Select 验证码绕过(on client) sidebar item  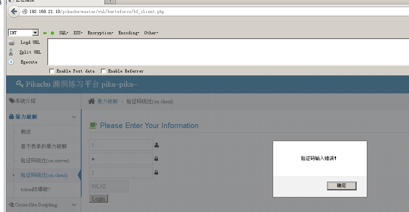point(44,175)
